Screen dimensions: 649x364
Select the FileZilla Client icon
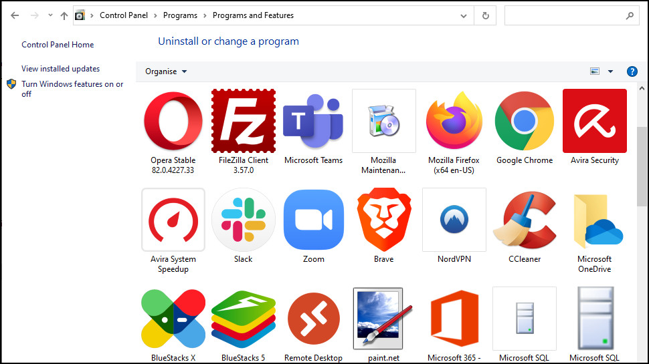pos(244,121)
